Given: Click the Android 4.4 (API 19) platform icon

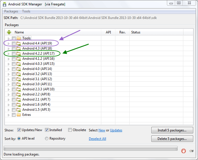Looking at the screenshot, I should click(19, 44).
